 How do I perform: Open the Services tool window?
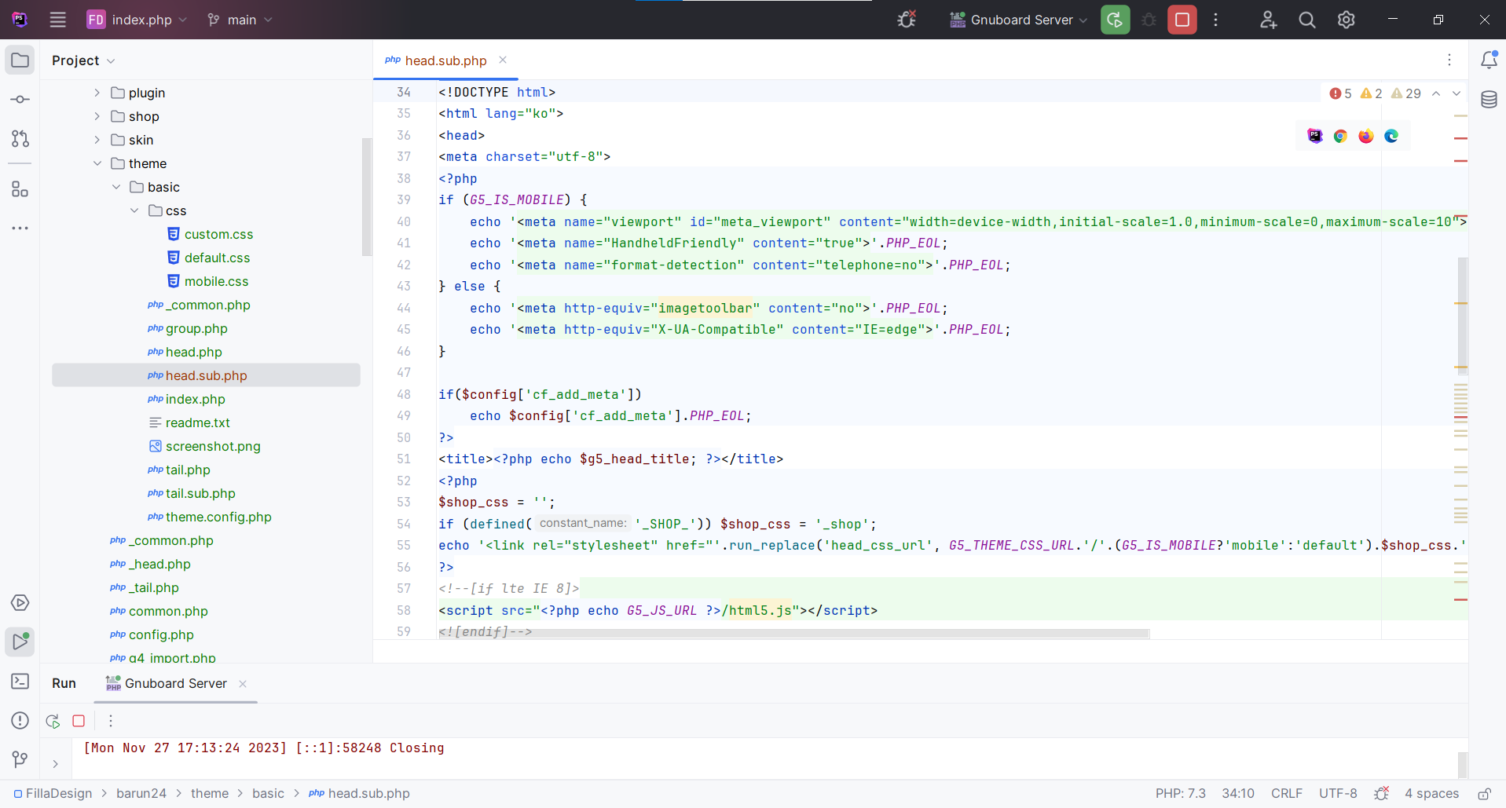coord(20,603)
